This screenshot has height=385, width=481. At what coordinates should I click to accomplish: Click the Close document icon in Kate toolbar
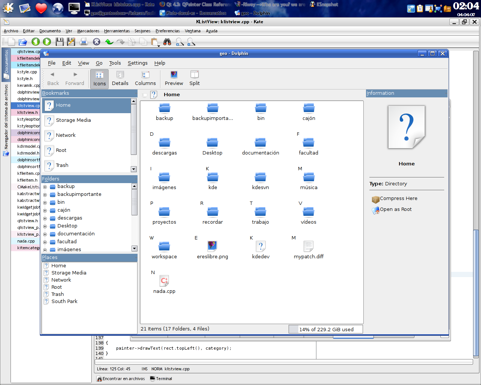coord(97,42)
